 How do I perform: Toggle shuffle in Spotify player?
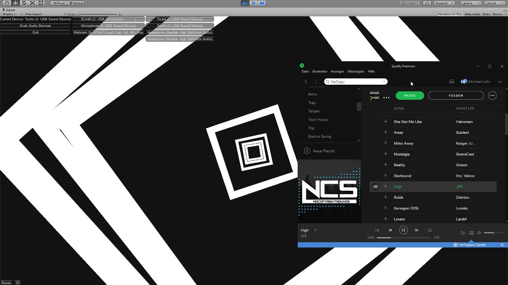click(x=377, y=230)
